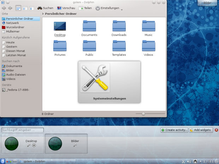The image size is (219, 164).
Task: Click the volume icon in system tray
Action: point(189,162)
